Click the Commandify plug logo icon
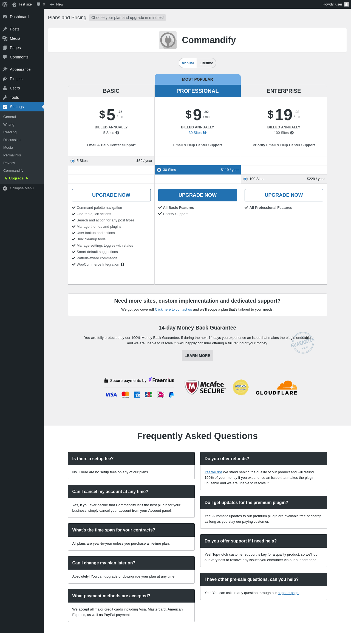This screenshot has width=351, height=633. pyautogui.click(x=168, y=40)
